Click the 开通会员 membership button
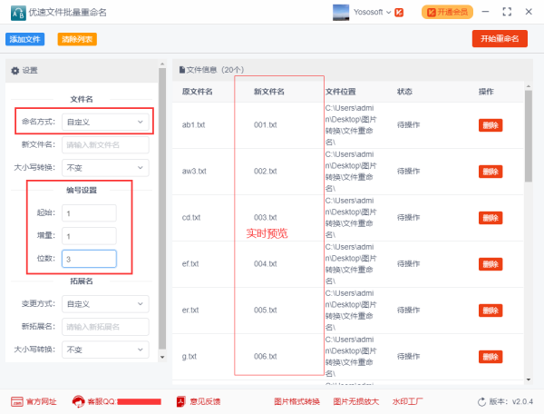This screenshot has width=544, height=414. (448, 12)
